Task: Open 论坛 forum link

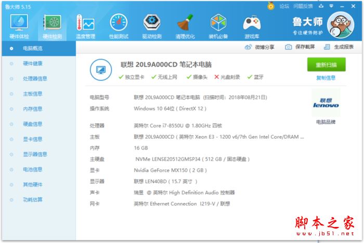Action: 284,6
